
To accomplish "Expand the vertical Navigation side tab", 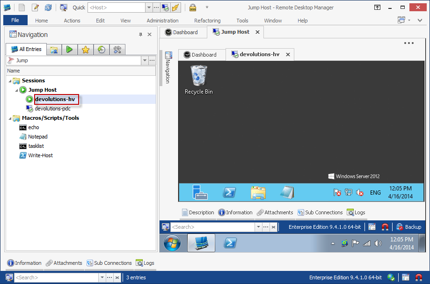I will [168, 67].
